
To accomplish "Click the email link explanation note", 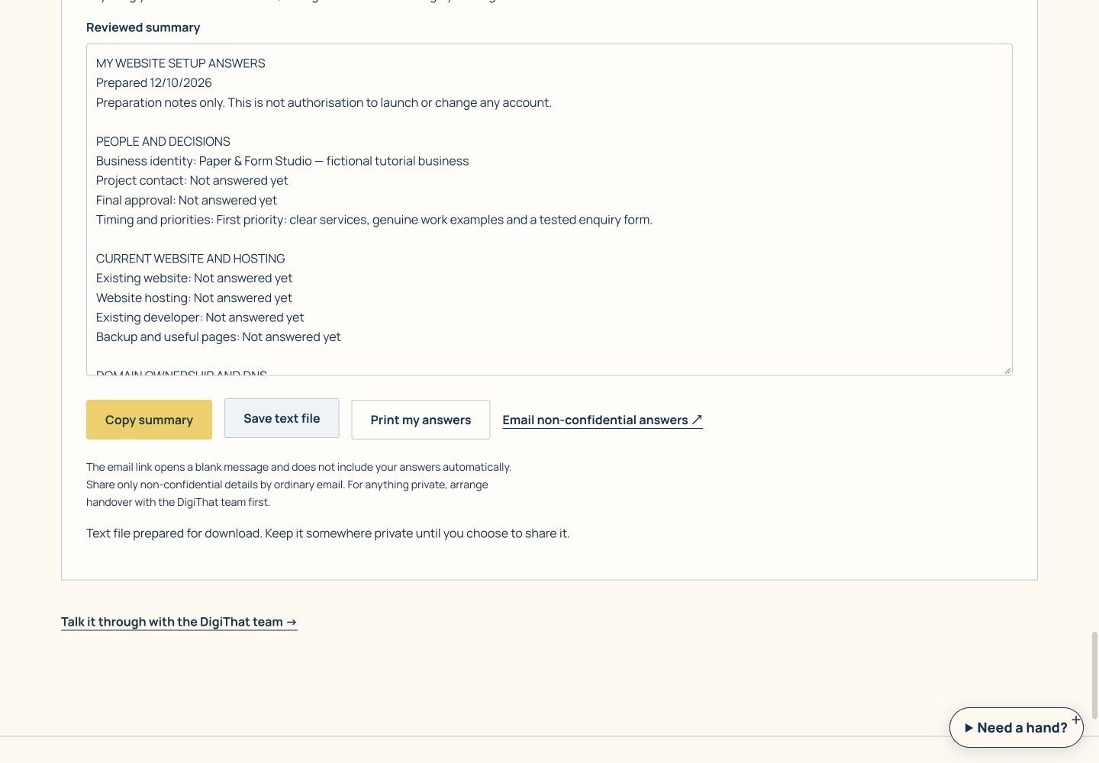I will click(298, 485).
